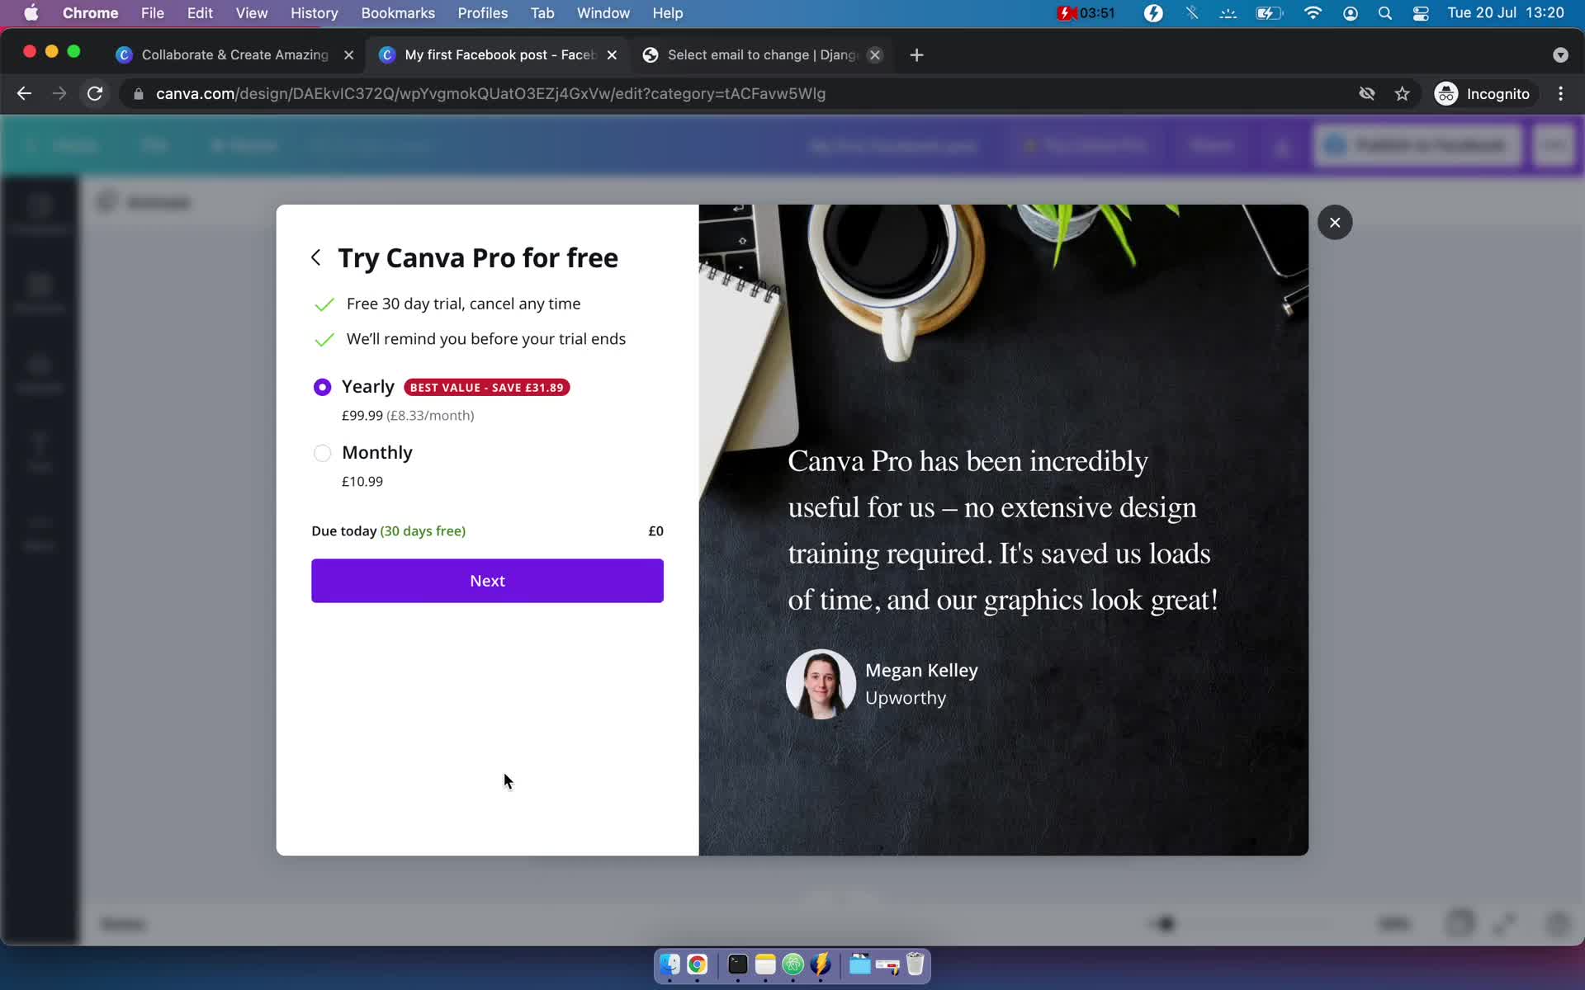This screenshot has height=990, width=1585.
Task: Open Notes from the Dock
Action: [765, 964]
